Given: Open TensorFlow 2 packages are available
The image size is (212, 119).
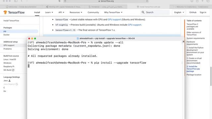Looking at the screenshot, I should pyautogui.click(x=192, y=26).
